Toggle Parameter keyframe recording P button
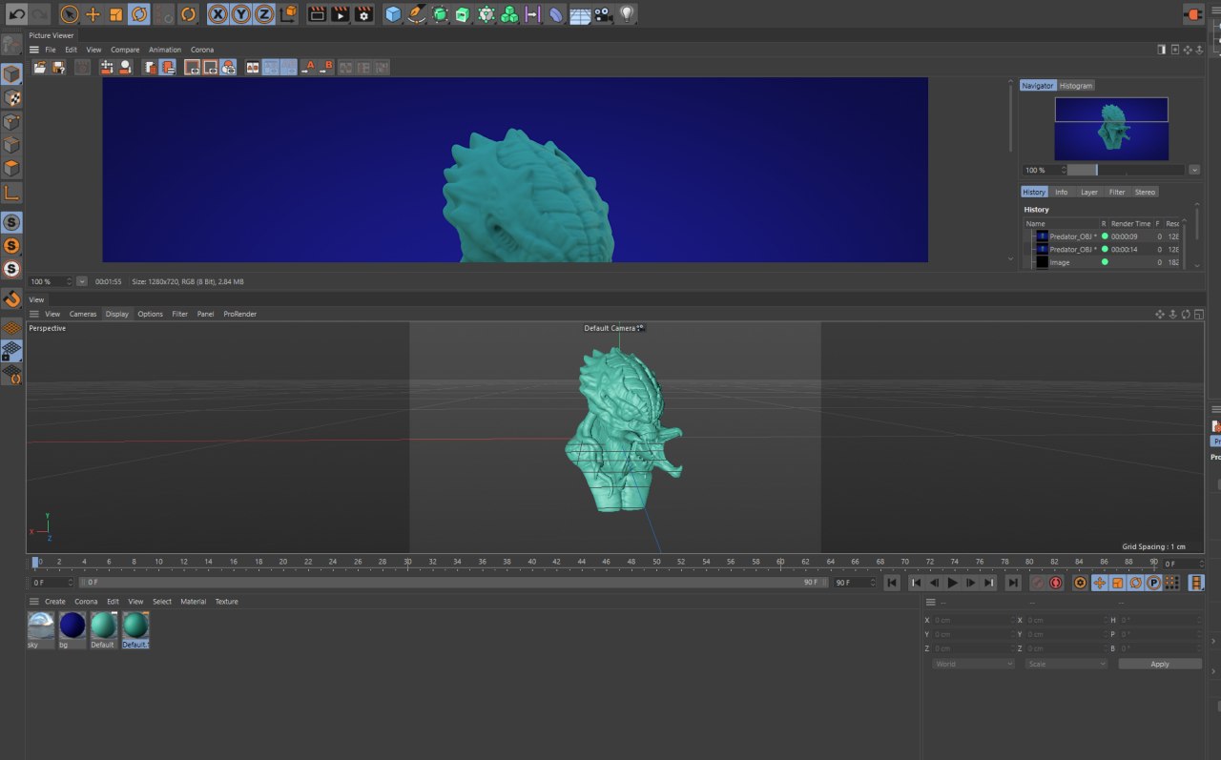Image resolution: width=1221 pixels, height=760 pixels. click(1153, 583)
